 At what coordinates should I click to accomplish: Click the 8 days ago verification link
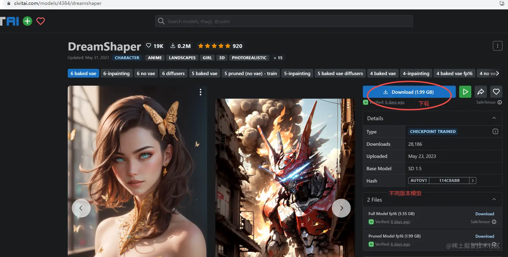point(400,222)
